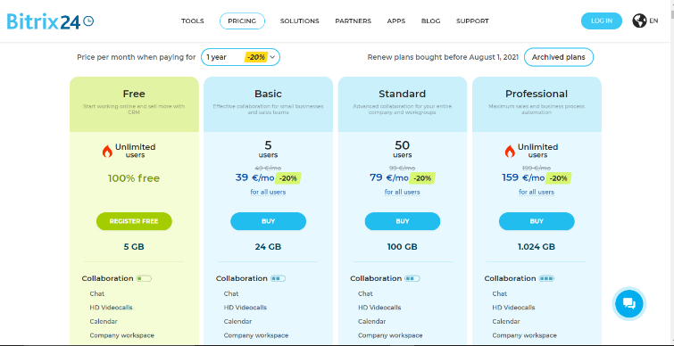Click the Bitrix24 logo
674x346 pixels.
click(50, 21)
